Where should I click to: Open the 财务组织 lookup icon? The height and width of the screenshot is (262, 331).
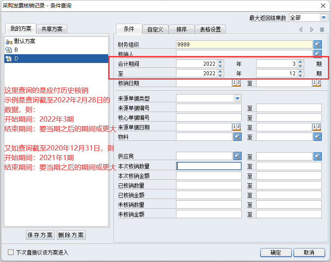(317, 44)
